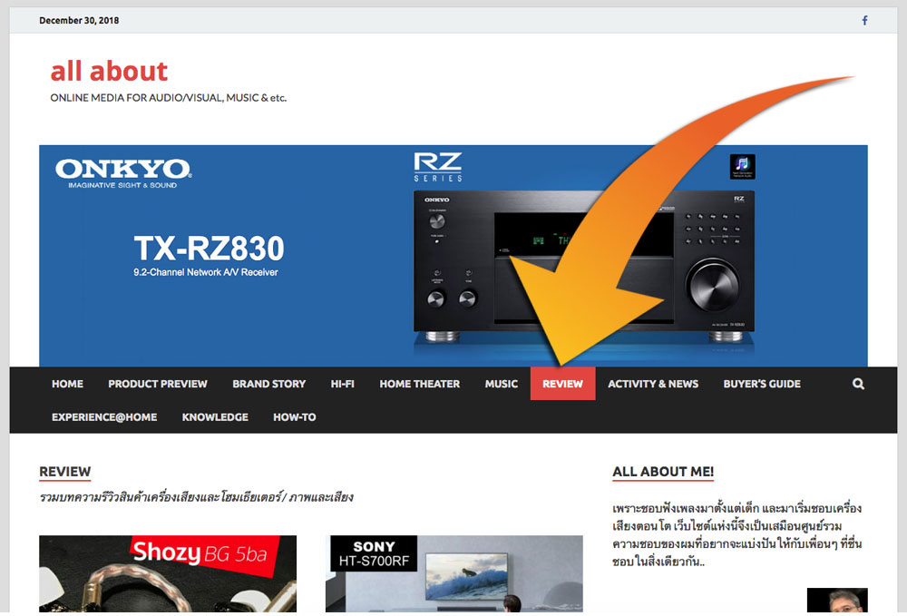Open the HOW-TO page

pyautogui.click(x=295, y=417)
